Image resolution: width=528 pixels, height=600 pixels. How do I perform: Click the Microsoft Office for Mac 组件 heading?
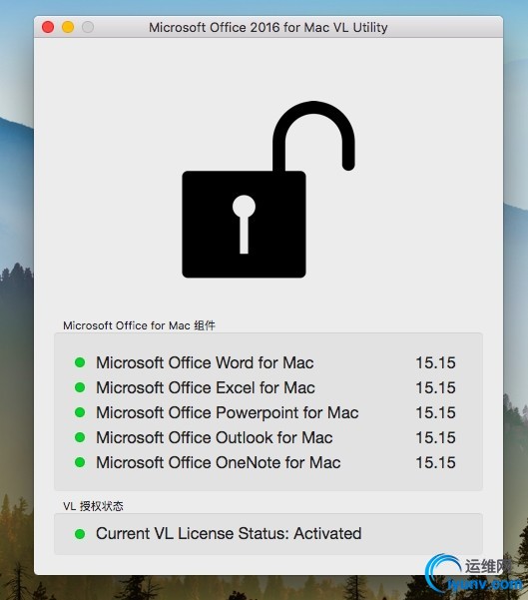[x=140, y=325]
